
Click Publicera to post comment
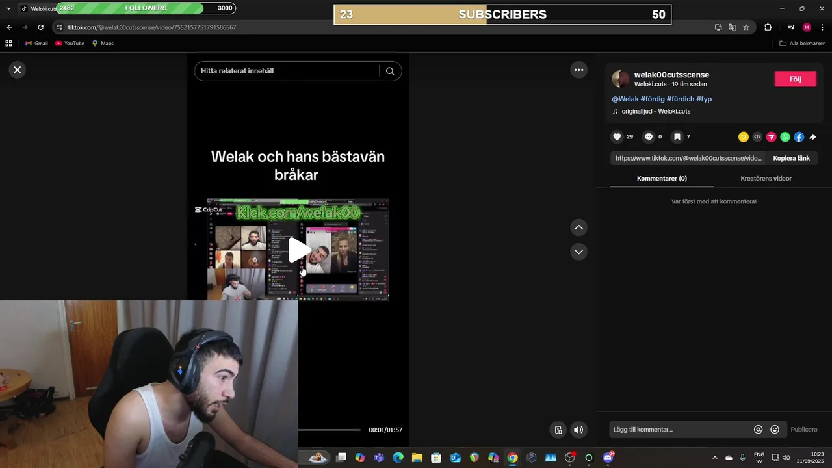[804, 430]
